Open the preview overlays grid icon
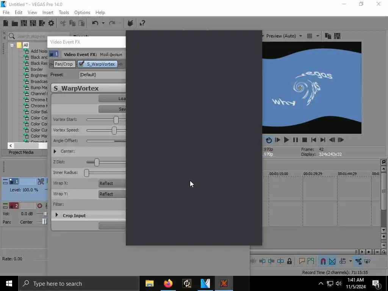 tap(310, 36)
